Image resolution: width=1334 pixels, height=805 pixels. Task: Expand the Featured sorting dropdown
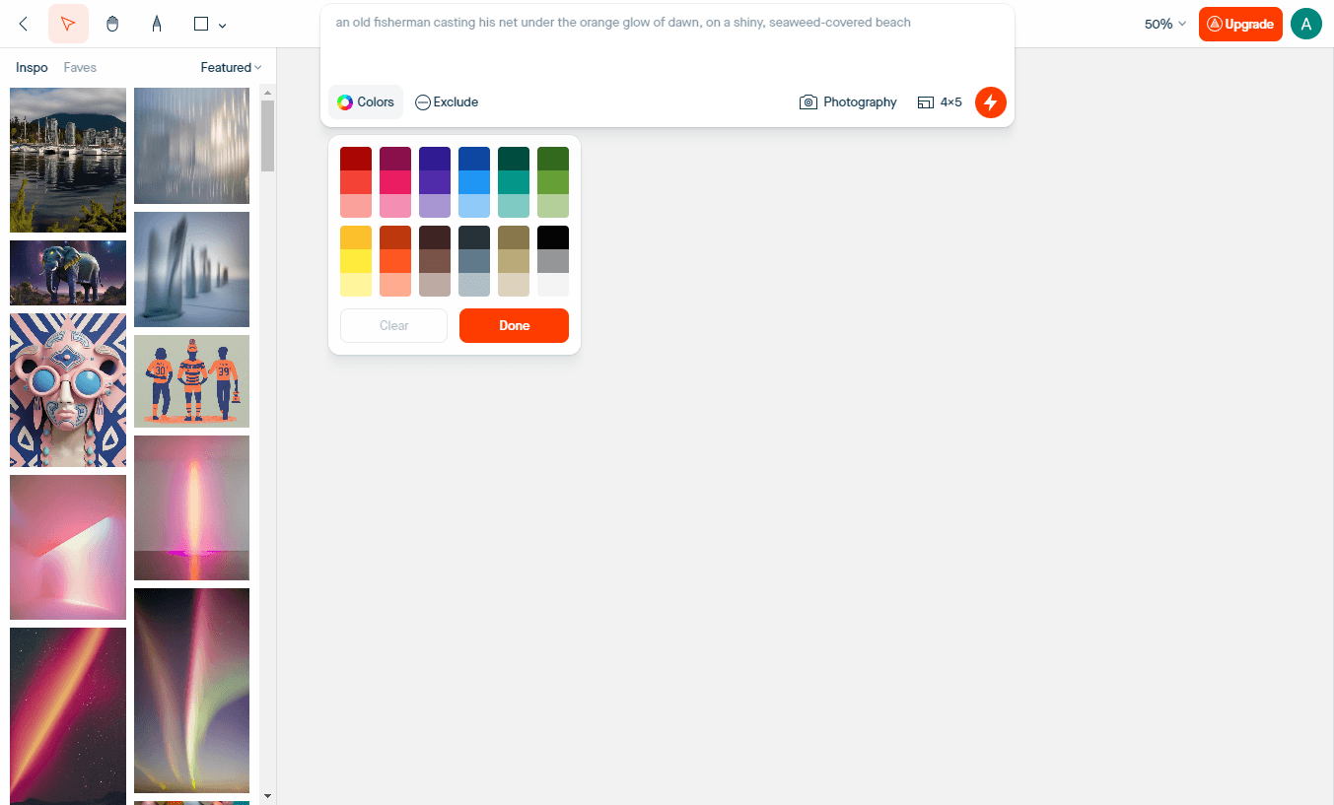pos(230,66)
